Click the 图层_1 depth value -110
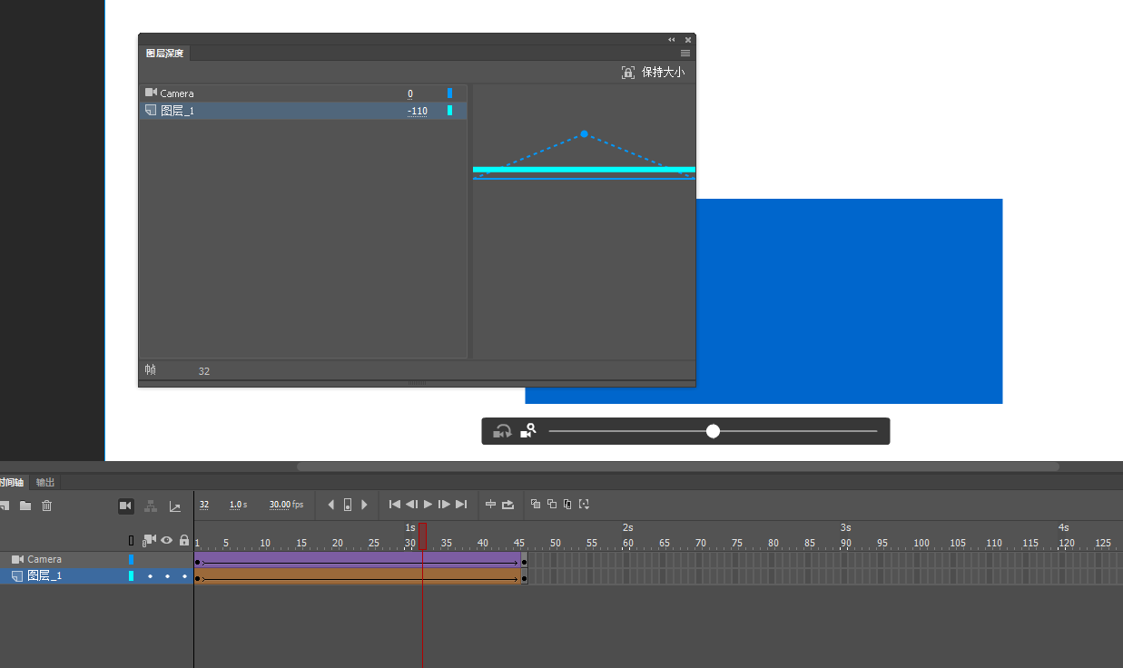Viewport: 1123px width, 668px height. coord(418,111)
